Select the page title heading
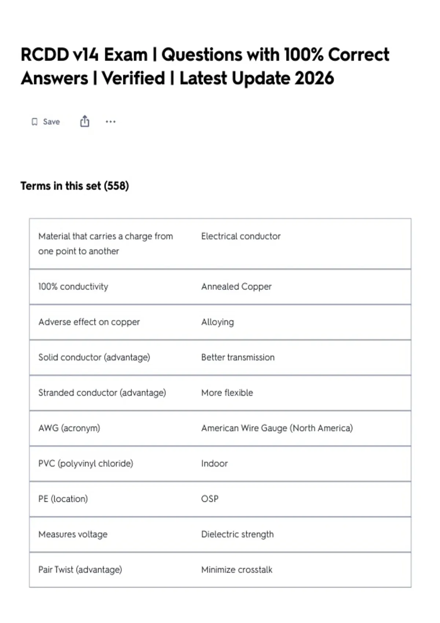The image size is (440, 623). [x=205, y=66]
